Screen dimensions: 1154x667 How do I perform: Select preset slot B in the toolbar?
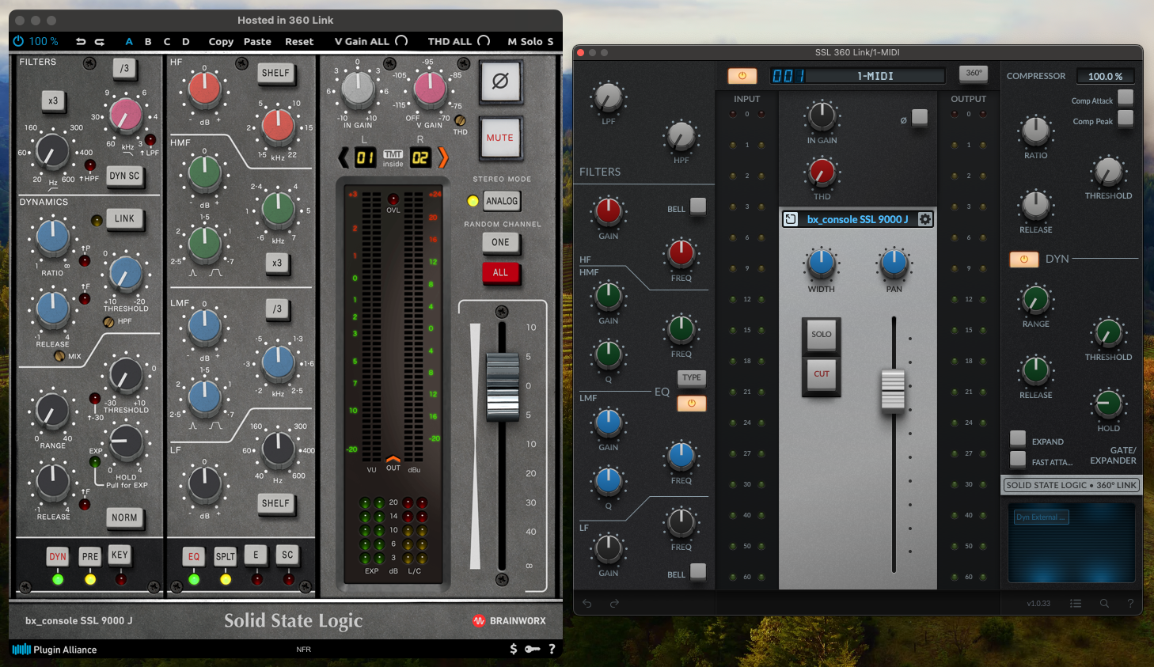(147, 41)
